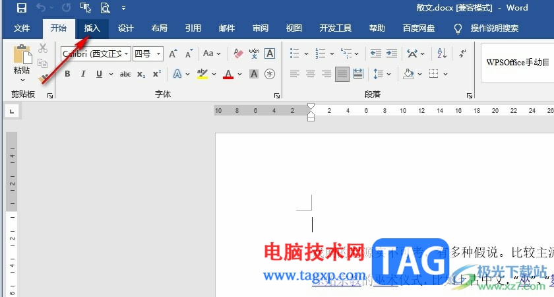The image size is (554, 297).
Task: Apply yellow text highlight color
Action: click(x=202, y=74)
